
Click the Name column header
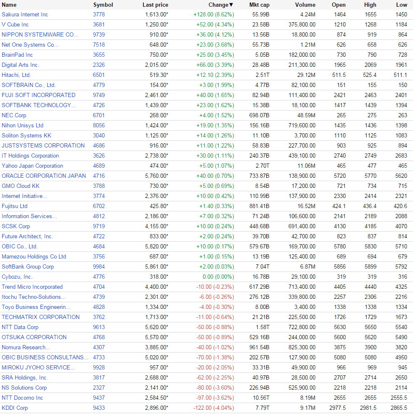9,5
